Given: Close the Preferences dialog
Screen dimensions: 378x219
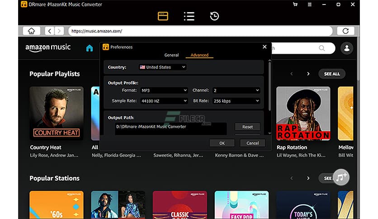Looking at the screenshot, I should pyautogui.click(x=265, y=47).
